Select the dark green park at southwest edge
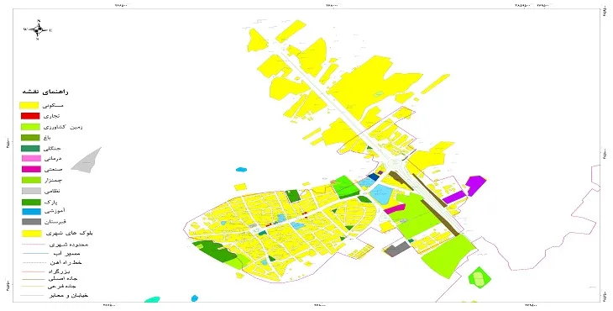 tap(216, 251)
